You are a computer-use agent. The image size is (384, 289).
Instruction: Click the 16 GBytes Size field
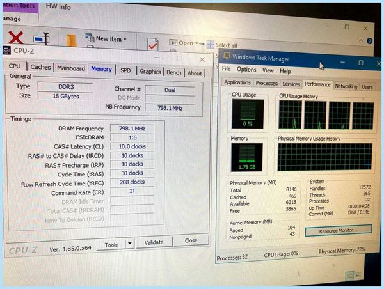click(x=66, y=97)
